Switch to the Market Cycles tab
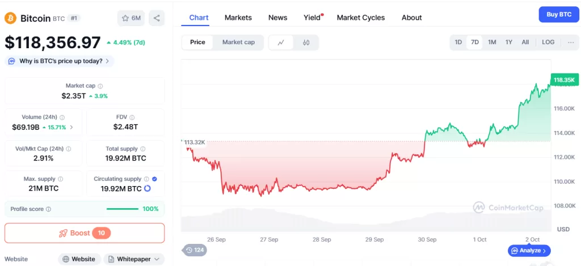Viewport: 581px width, 266px height. [x=360, y=18]
